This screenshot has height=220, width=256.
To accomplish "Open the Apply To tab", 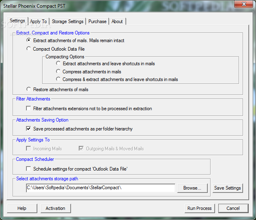I will click(x=39, y=21).
